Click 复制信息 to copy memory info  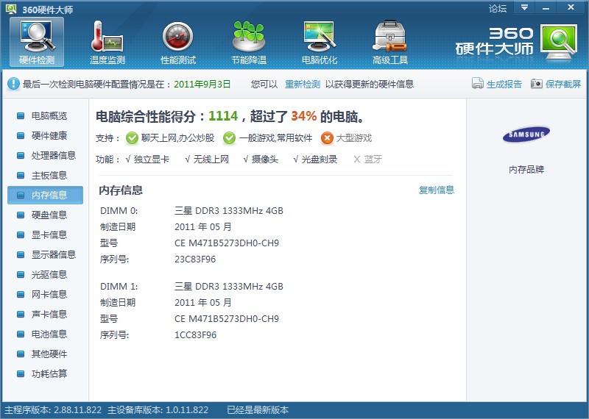(x=437, y=190)
